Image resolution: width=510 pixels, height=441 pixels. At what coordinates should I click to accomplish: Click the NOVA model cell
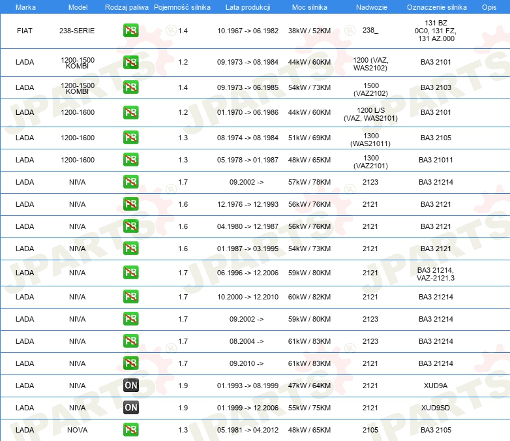point(77,430)
